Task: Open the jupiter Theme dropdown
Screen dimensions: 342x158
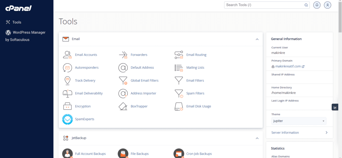Action: click(x=299, y=121)
